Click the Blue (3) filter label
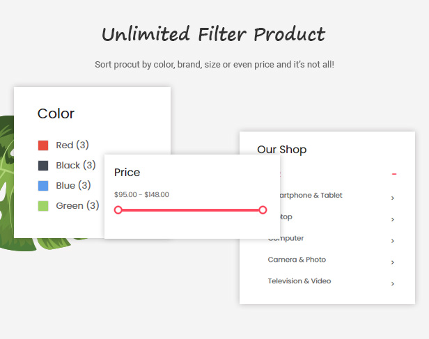Viewport: 429px width, 339px height. click(73, 186)
